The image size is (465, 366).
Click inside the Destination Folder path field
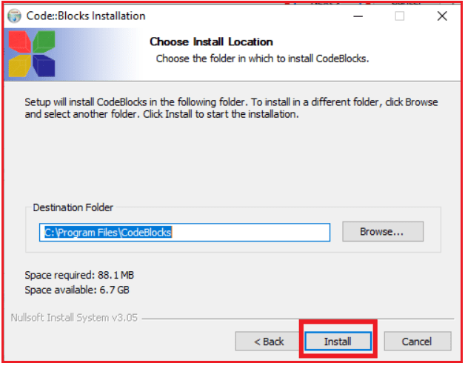(x=184, y=233)
